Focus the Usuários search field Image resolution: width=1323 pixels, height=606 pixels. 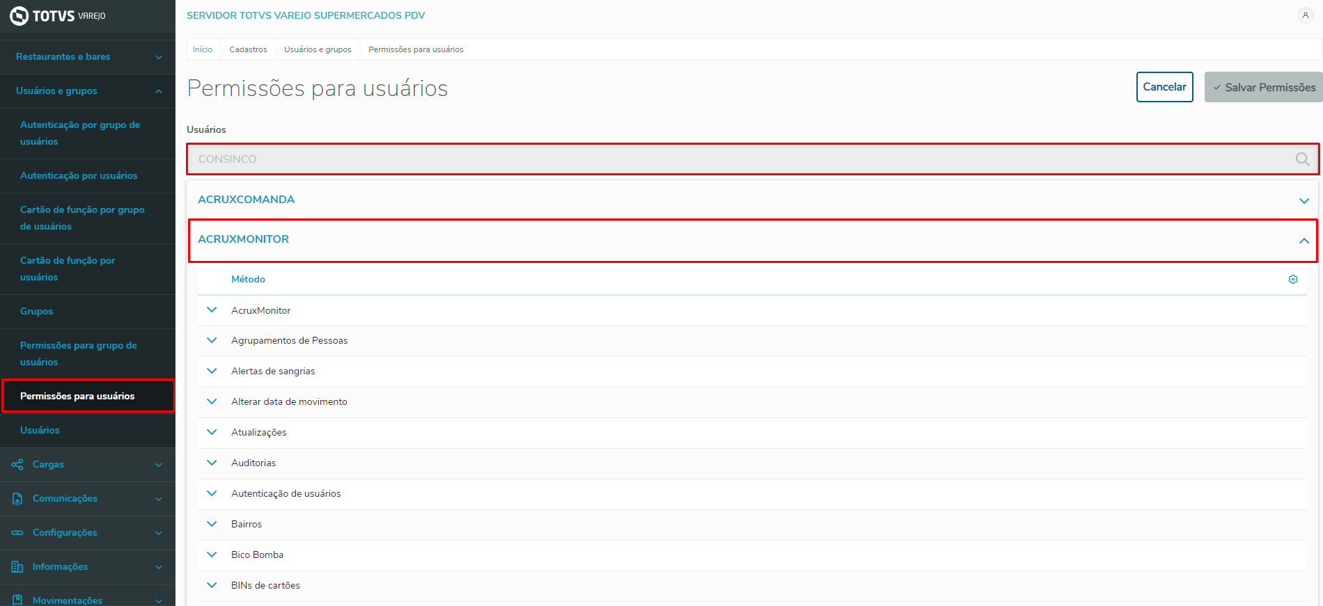point(752,159)
